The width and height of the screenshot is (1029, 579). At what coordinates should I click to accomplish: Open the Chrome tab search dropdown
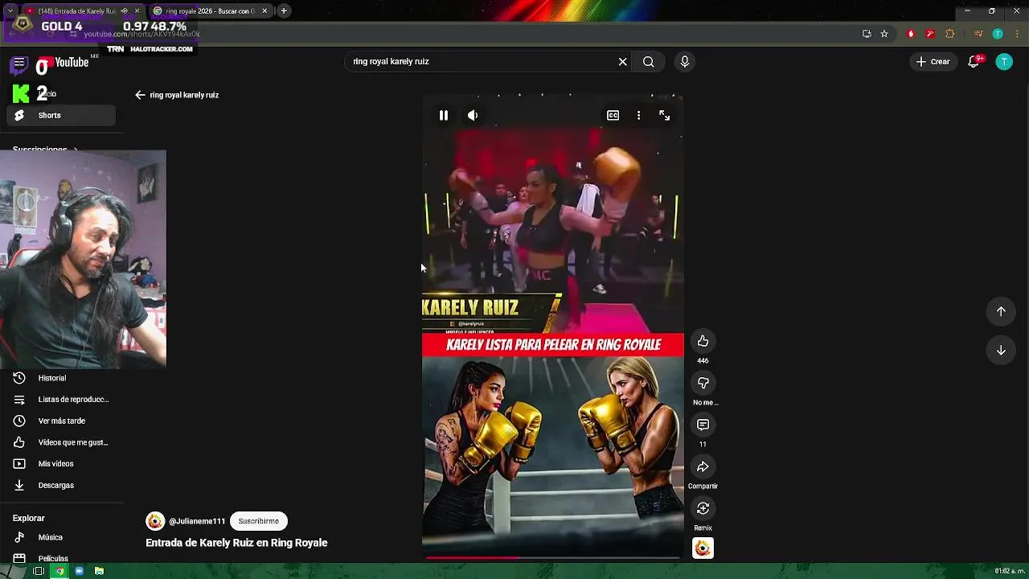pos(10,11)
